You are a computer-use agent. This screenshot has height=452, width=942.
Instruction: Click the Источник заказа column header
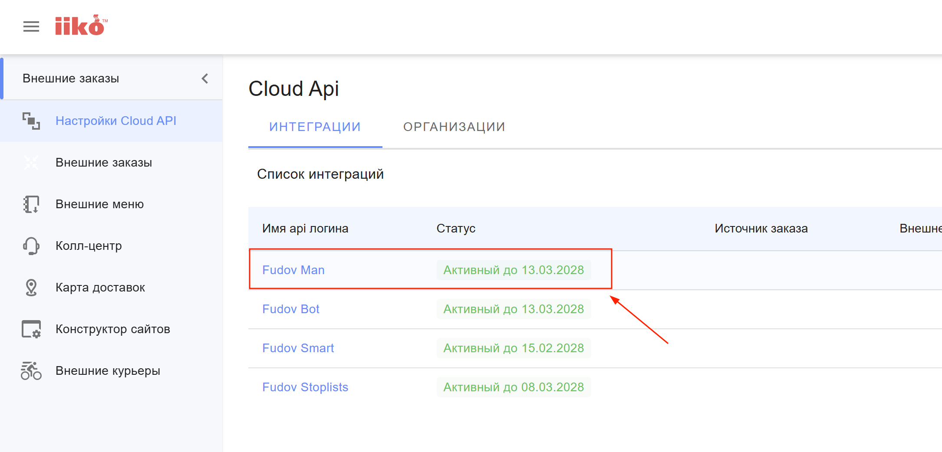[761, 229]
